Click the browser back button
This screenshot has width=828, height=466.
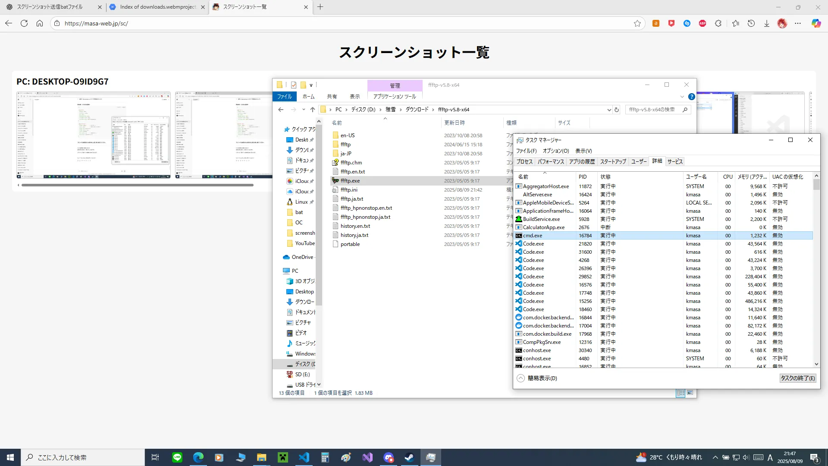pyautogui.click(x=8, y=23)
